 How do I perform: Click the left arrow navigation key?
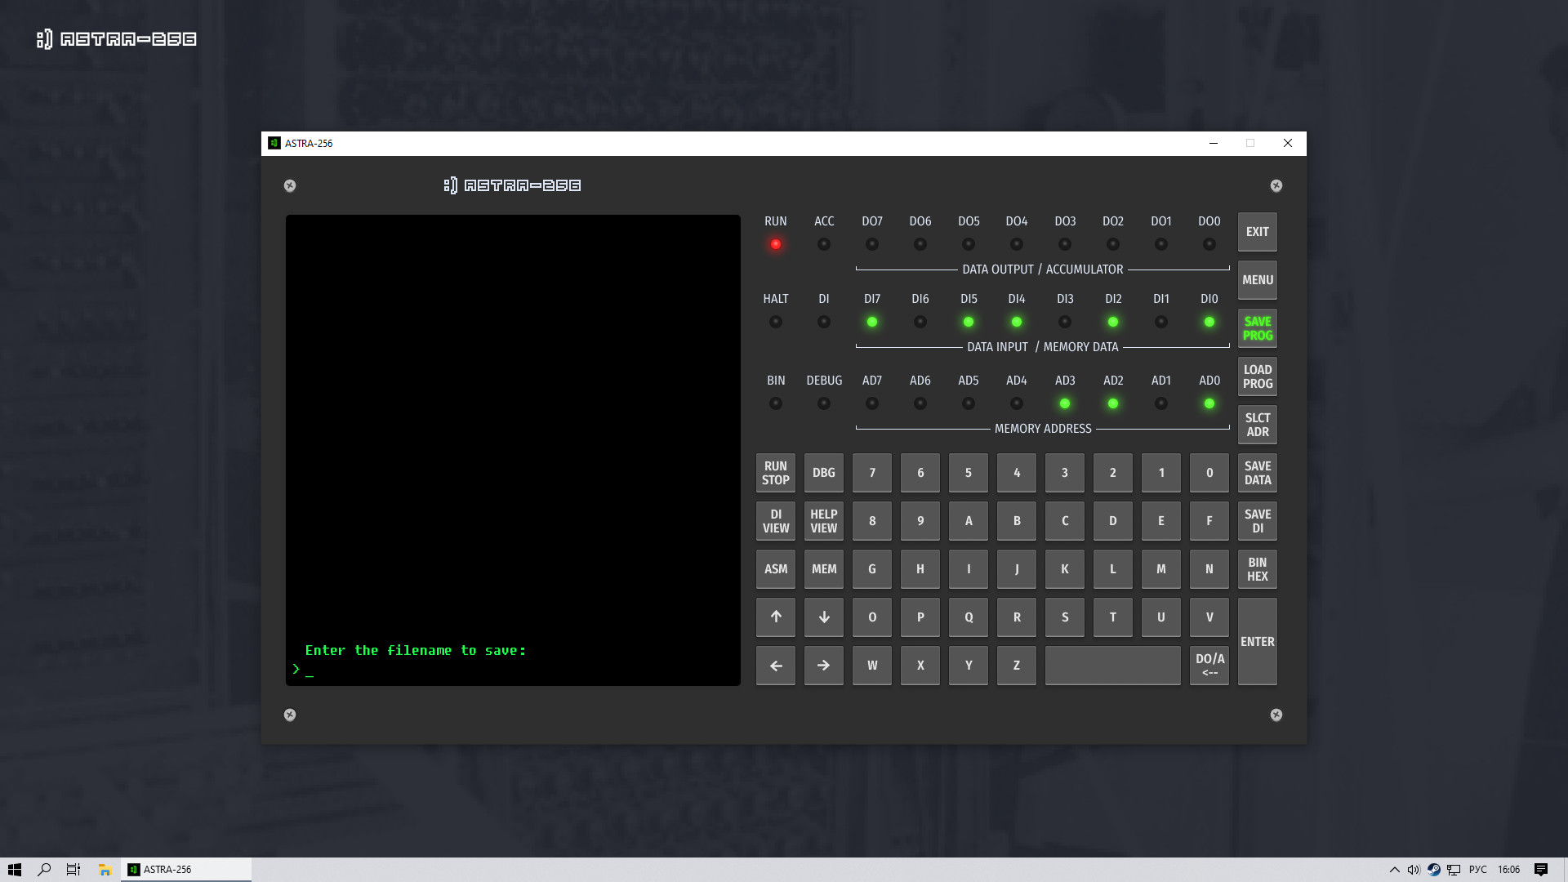[775, 666]
